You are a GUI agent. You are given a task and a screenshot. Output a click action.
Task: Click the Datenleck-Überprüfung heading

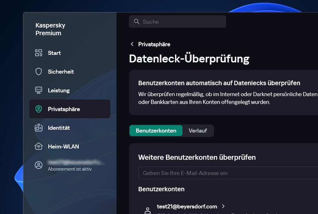[189, 59]
